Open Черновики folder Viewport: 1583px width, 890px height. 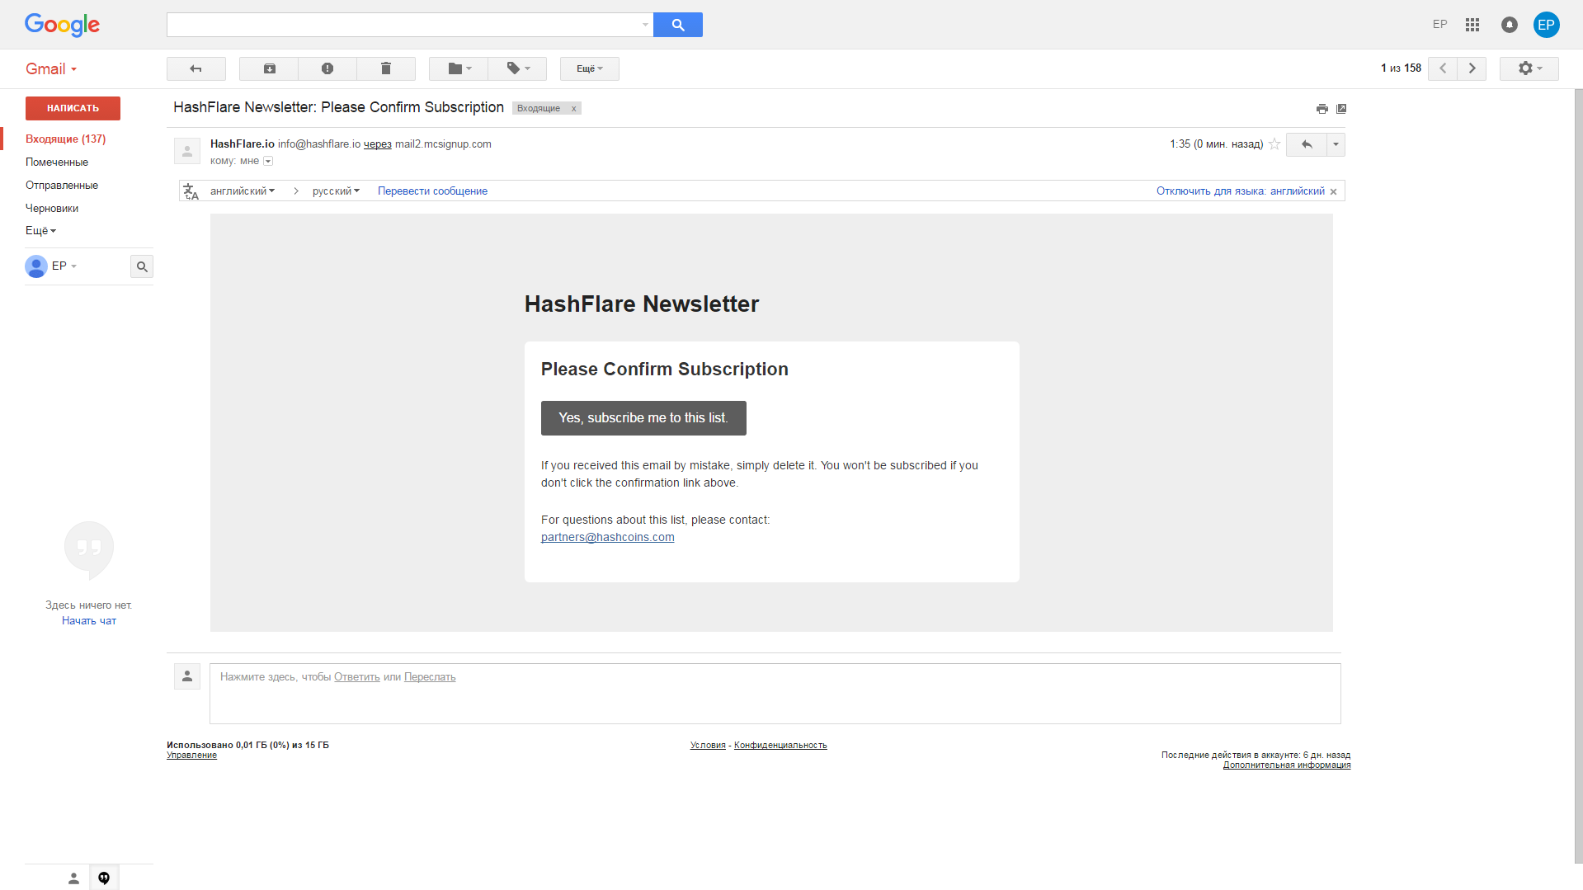click(x=52, y=209)
